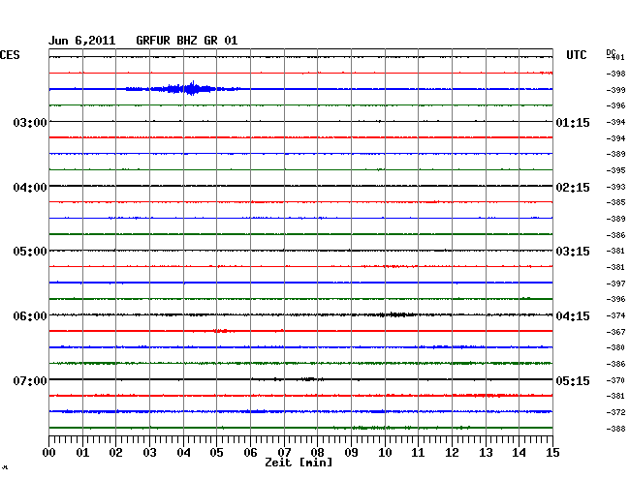
Task: Click minute label "00" on time axis
Action: [x=49, y=453]
